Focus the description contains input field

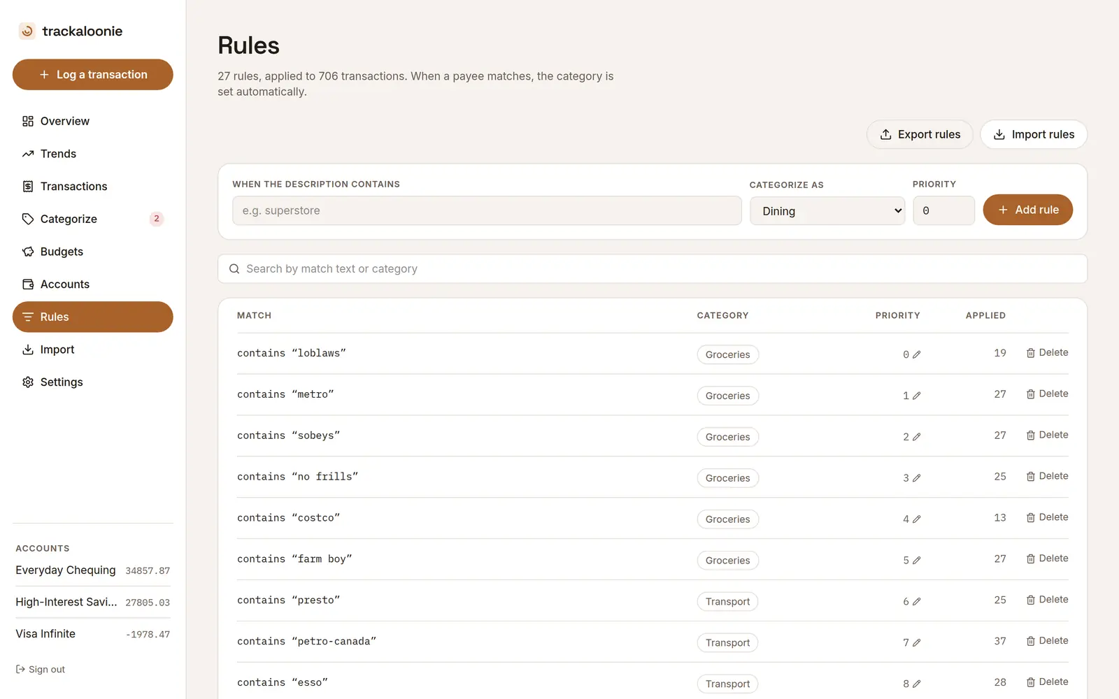click(487, 210)
